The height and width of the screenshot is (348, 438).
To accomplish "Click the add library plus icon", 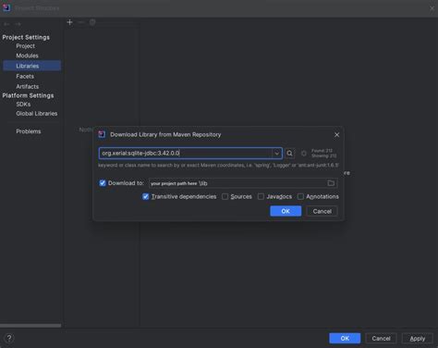I will click(70, 22).
